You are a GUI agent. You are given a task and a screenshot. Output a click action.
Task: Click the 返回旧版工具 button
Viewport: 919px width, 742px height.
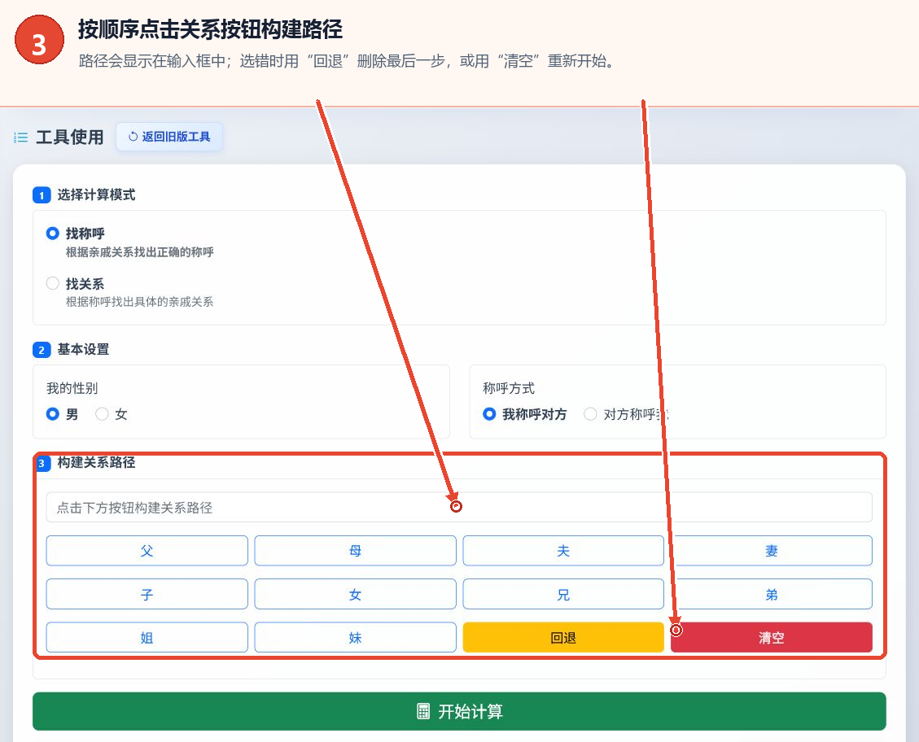(168, 137)
